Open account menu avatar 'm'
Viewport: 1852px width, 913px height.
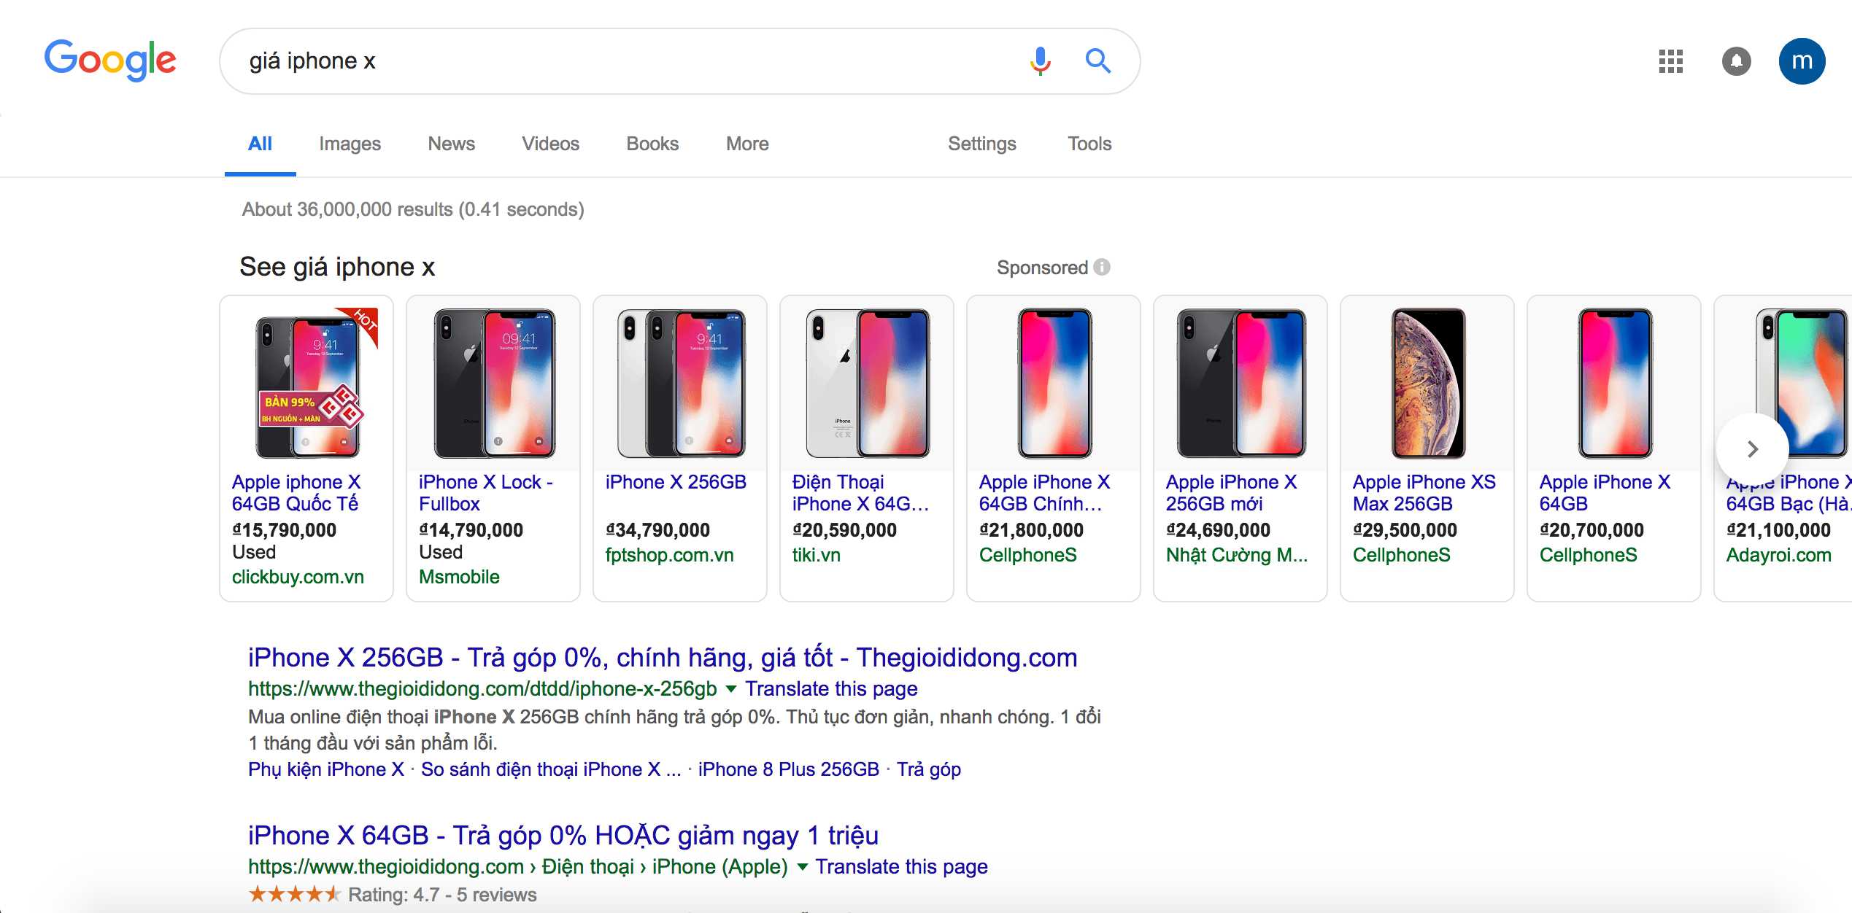pos(1802,61)
